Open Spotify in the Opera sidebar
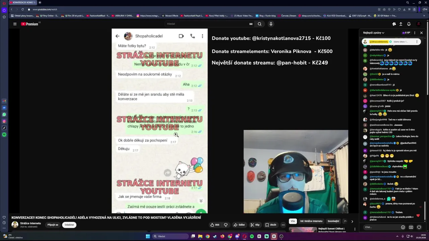The height and width of the screenshot is (241, 429). click(x=4, y=135)
